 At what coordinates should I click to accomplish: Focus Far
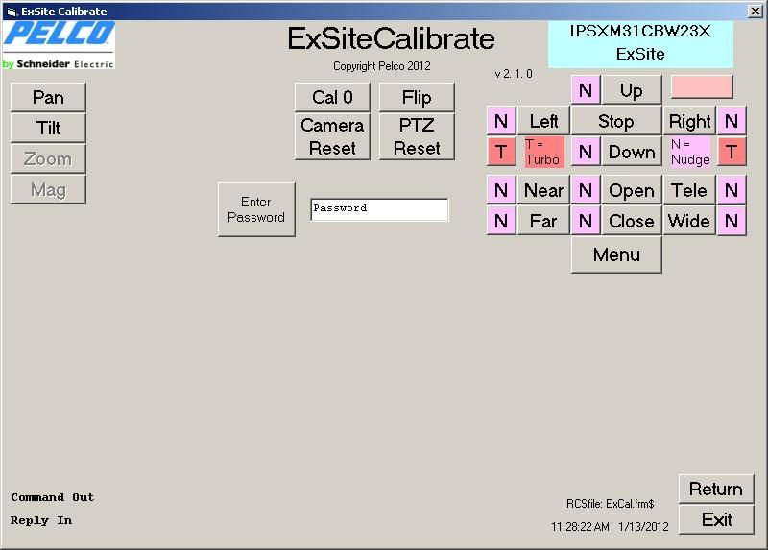click(543, 221)
